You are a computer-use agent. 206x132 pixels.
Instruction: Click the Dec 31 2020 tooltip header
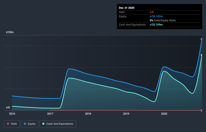126,8
